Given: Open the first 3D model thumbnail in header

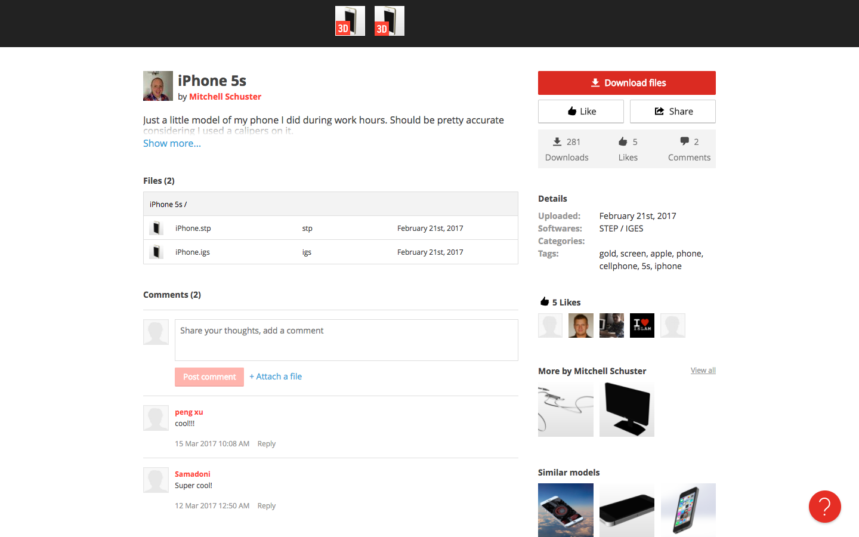Looking at the screenshot, I should coord(350,21).
